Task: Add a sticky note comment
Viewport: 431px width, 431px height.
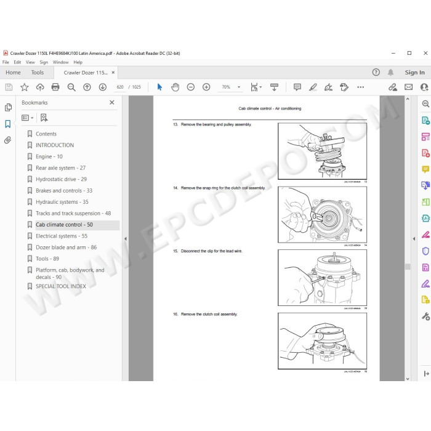Action: pyautogui.click(x=297, y=87)
